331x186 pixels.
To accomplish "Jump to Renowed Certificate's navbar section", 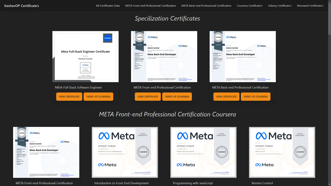I will pos(310,6).
